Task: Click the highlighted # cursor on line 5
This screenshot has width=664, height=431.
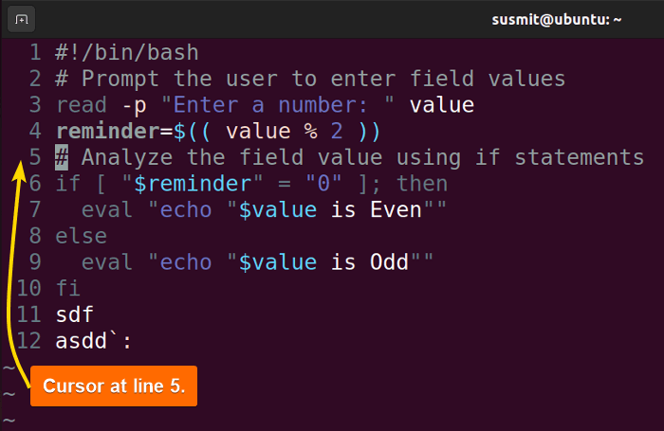Action: [x=62, y=157]
